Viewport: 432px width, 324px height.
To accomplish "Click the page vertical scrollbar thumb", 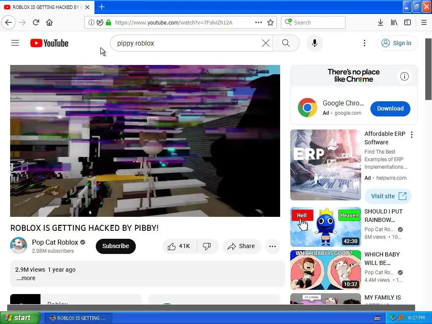I will pyautogui.click(x=429, y=69).
